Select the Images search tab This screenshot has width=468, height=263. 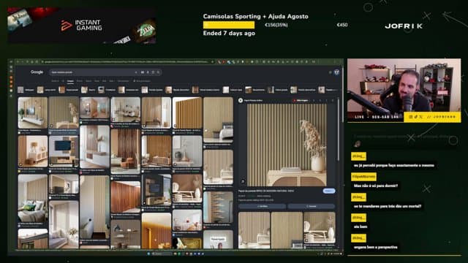70,81
